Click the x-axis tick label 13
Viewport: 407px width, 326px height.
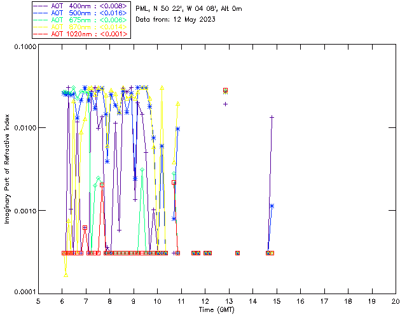click(229, 301)
